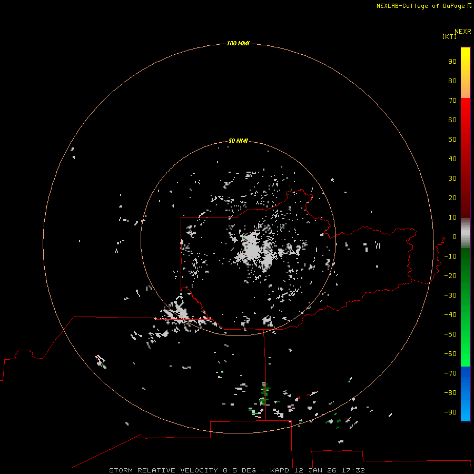
Task: Click the 10 value on the velocity scale
Action: pos(452,218)
